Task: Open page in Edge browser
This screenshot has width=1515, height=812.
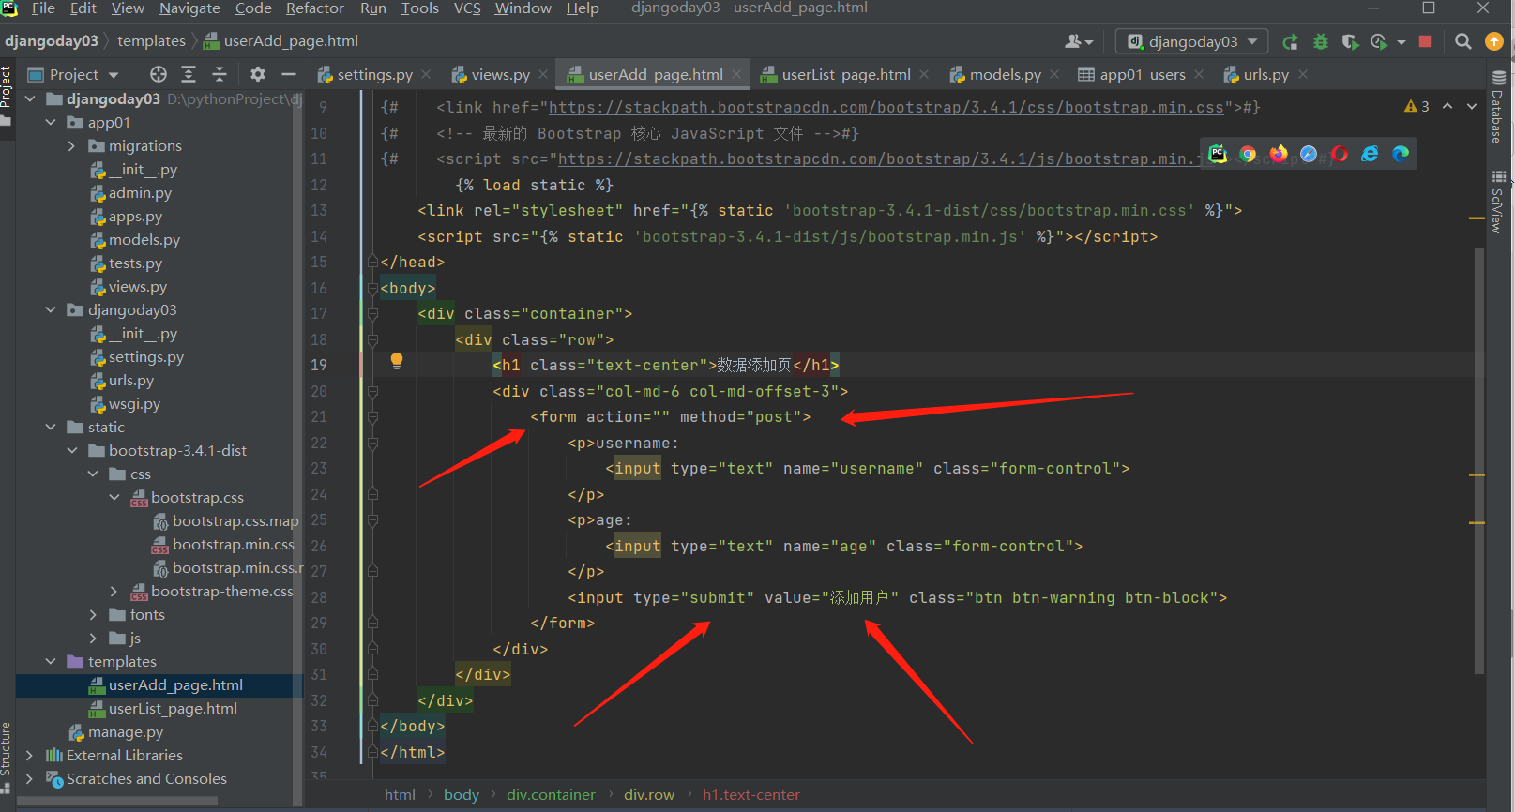Action: click(1401, 154)
